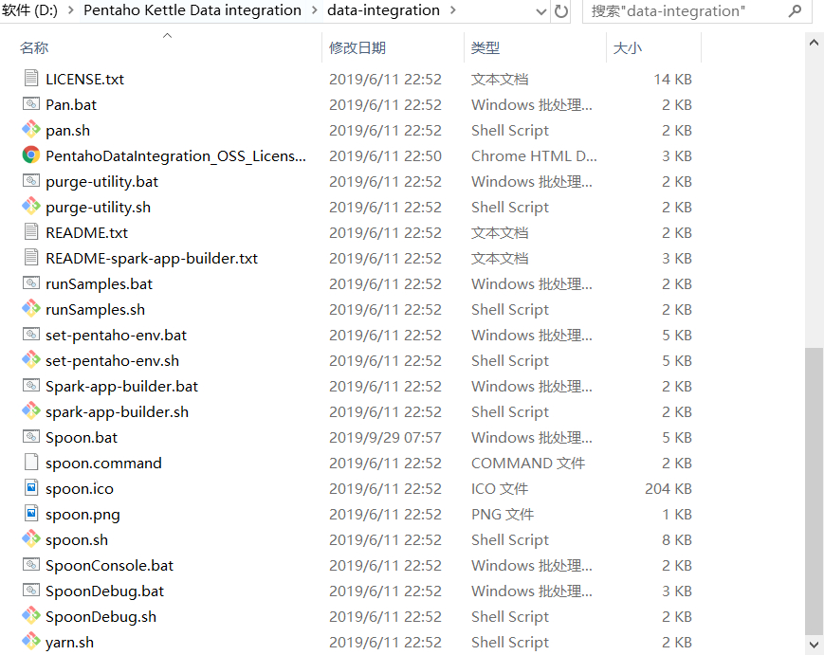Sort by 类型 column header
This screenshot has height=655, width=824.
(485, 48)
